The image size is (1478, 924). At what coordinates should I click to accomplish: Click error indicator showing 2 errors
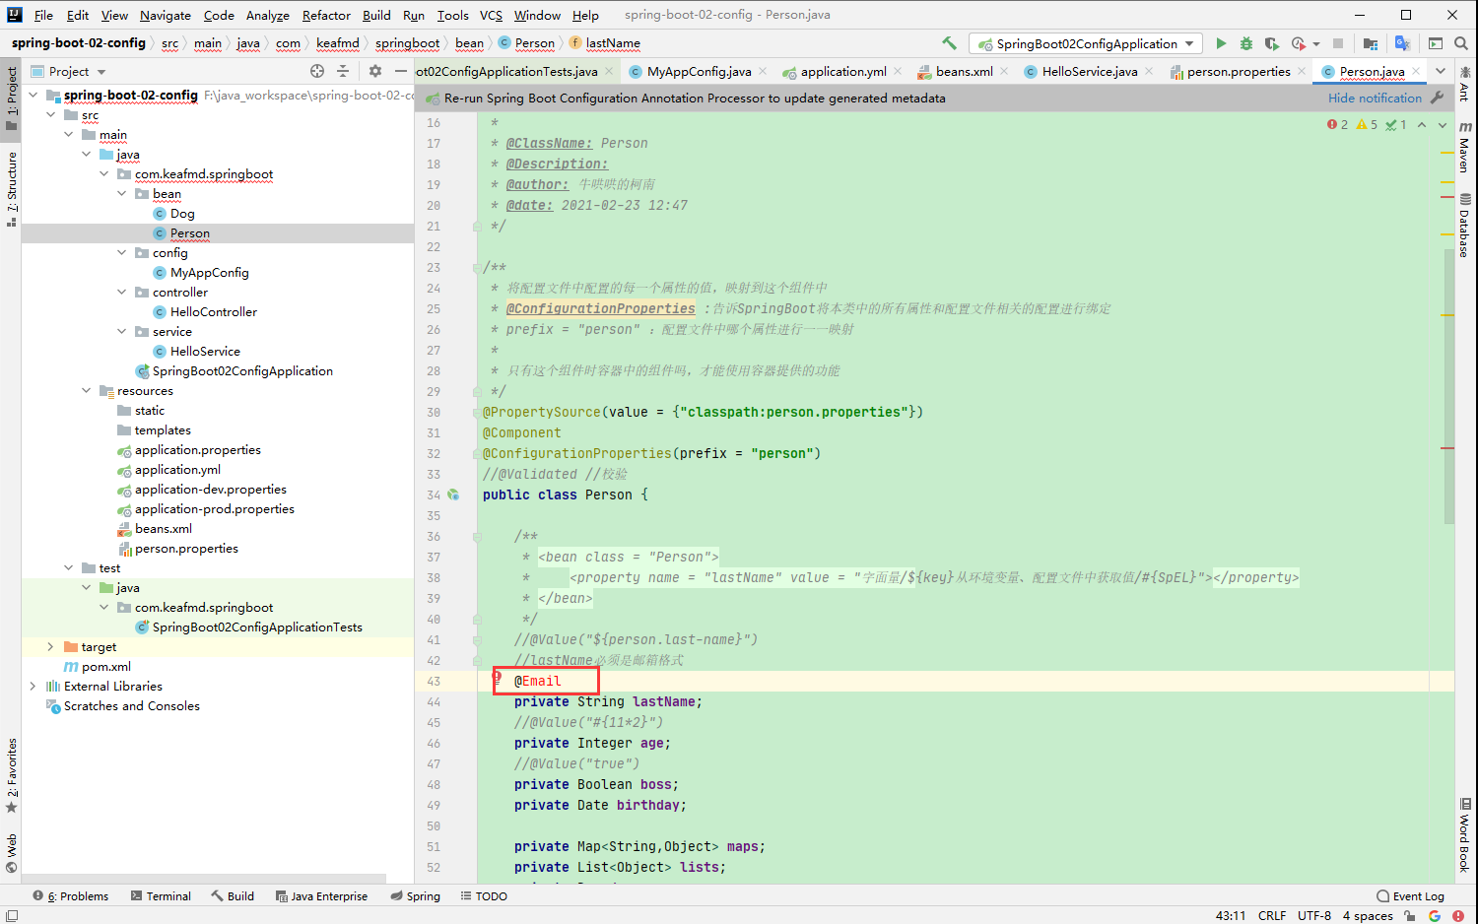(1338, 124)
